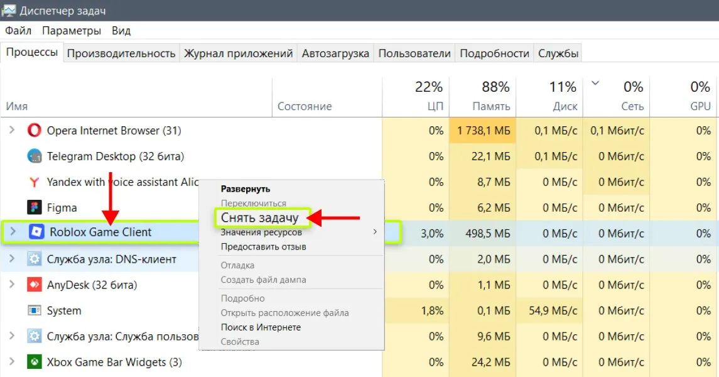Click System CPU value 1,8%
This screenshot has width=719, height=377.
(x=433, y=310)
